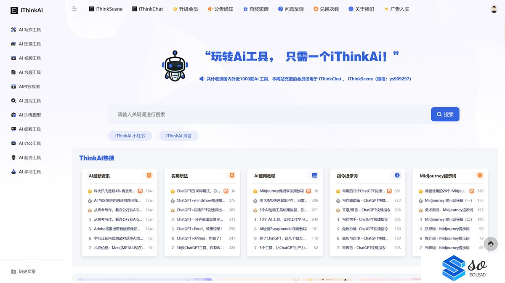Open Midjourney 提示词秘籍（一）entry
This screenshot has width=505, height=283.
(x=449, y=200)
